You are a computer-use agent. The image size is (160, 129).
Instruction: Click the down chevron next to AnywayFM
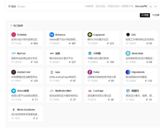pos(155,7)
